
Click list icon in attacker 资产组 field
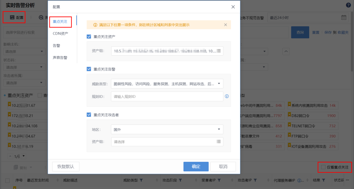(219, 142)
